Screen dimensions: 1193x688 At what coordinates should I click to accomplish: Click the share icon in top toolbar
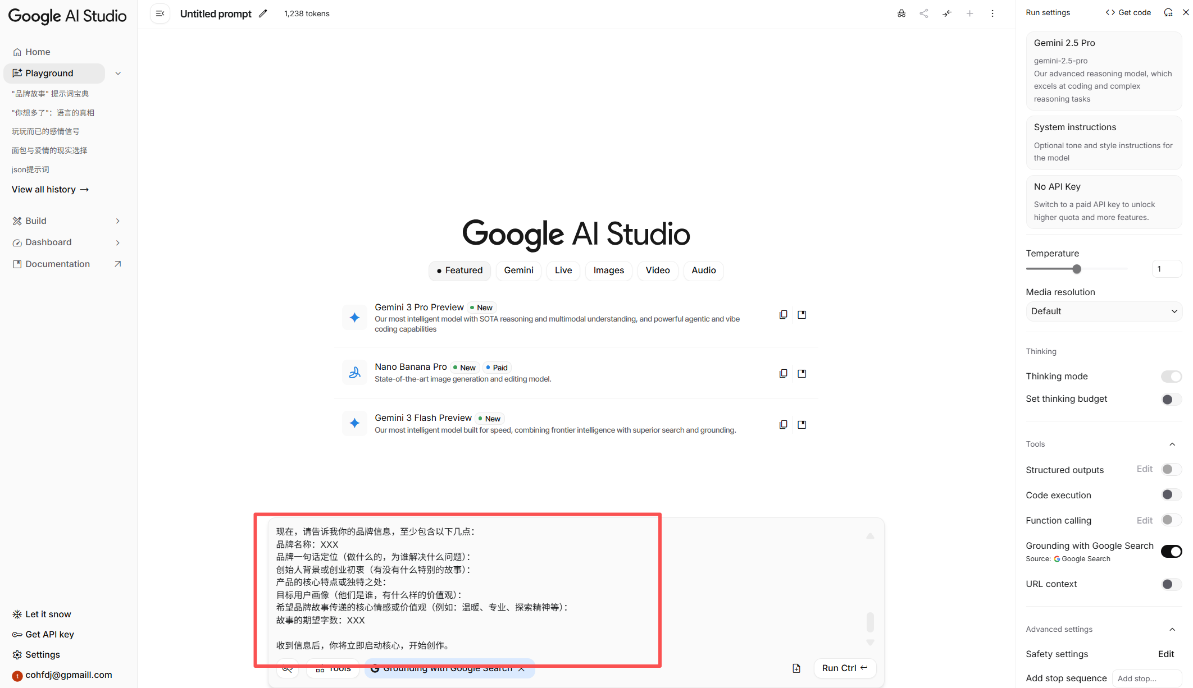pos(924,13)
